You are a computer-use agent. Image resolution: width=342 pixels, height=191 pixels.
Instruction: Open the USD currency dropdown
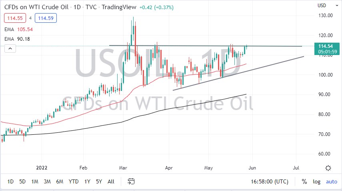click(322, 6)
